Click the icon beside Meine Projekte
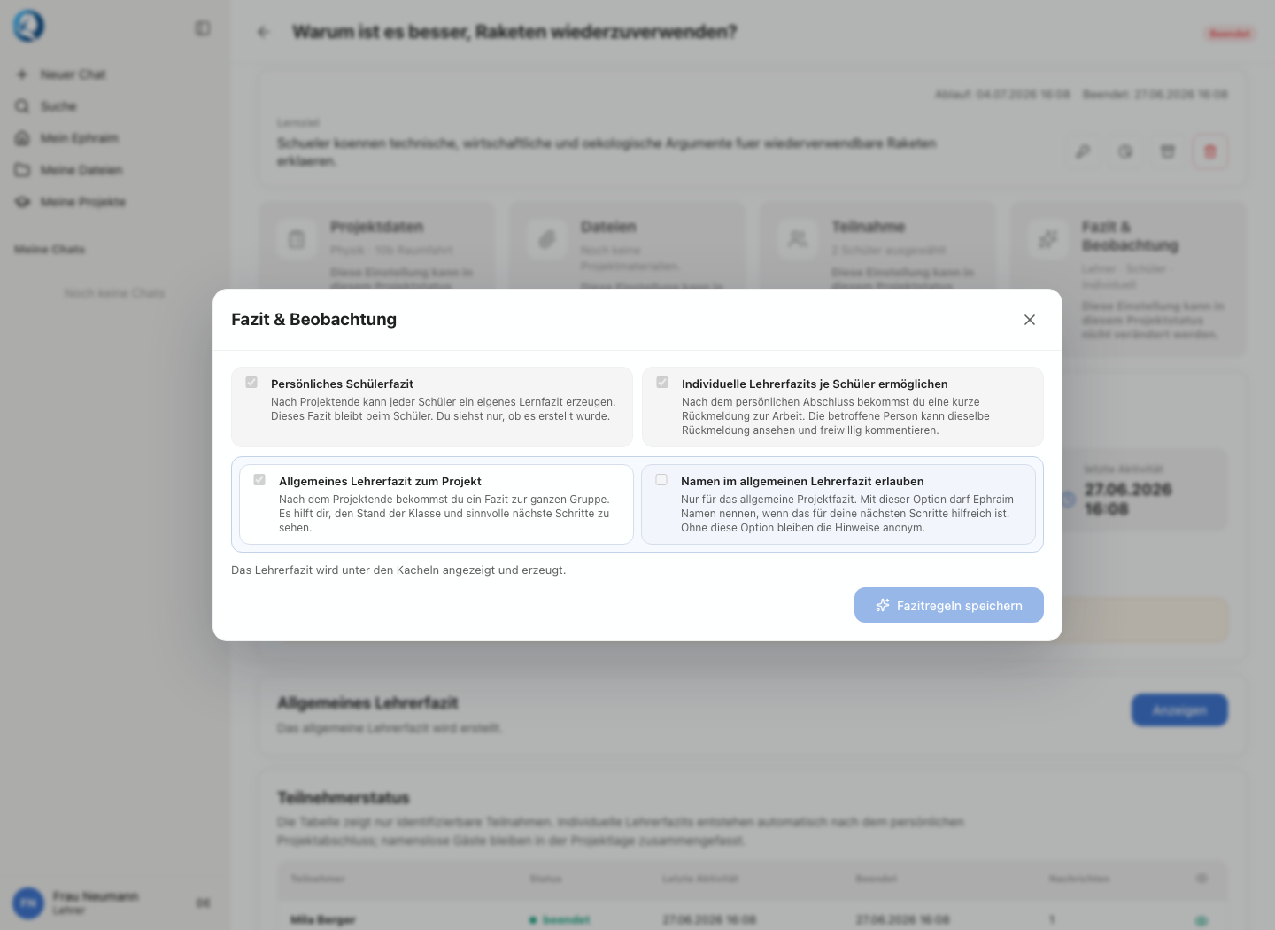The width and height of the screenshot is (1275, 930). pos(22,202)
